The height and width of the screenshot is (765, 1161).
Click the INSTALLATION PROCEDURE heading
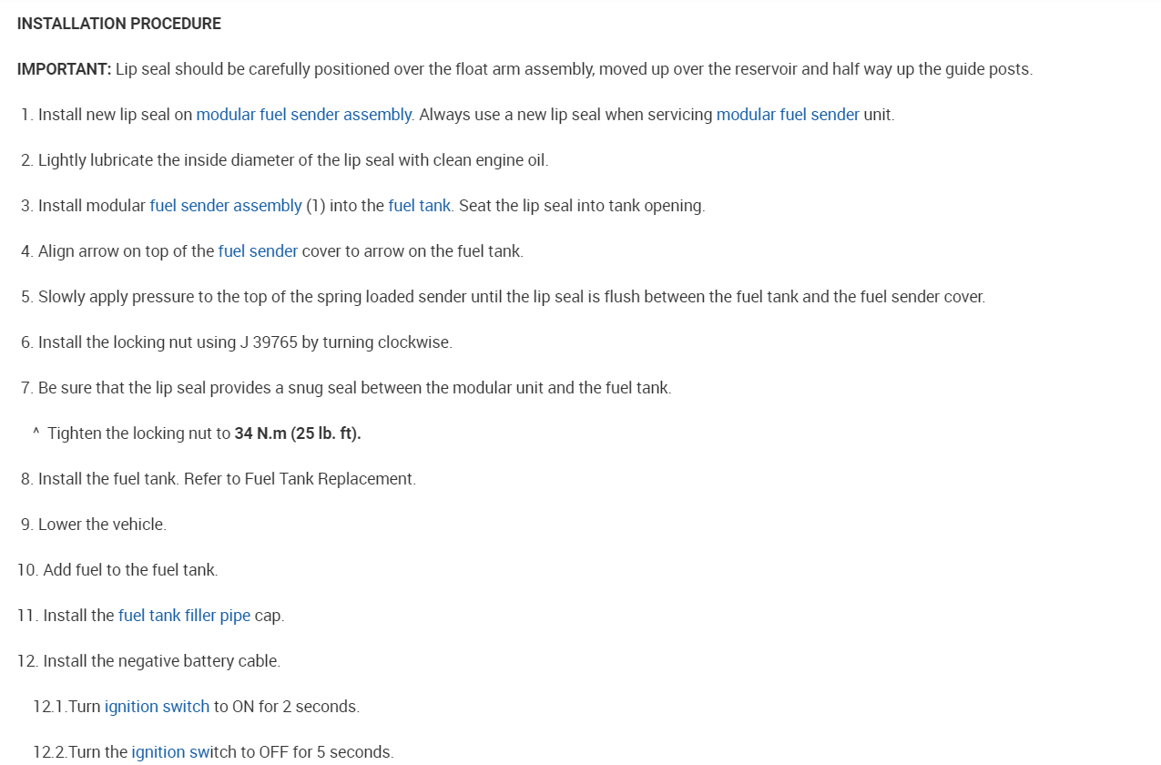[119, 24]
